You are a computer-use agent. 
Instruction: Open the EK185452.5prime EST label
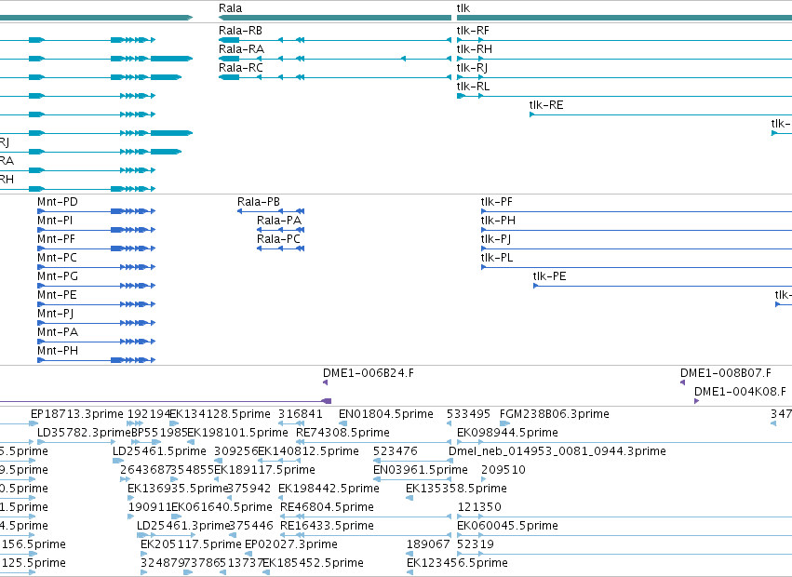click(x=314, y=563)
